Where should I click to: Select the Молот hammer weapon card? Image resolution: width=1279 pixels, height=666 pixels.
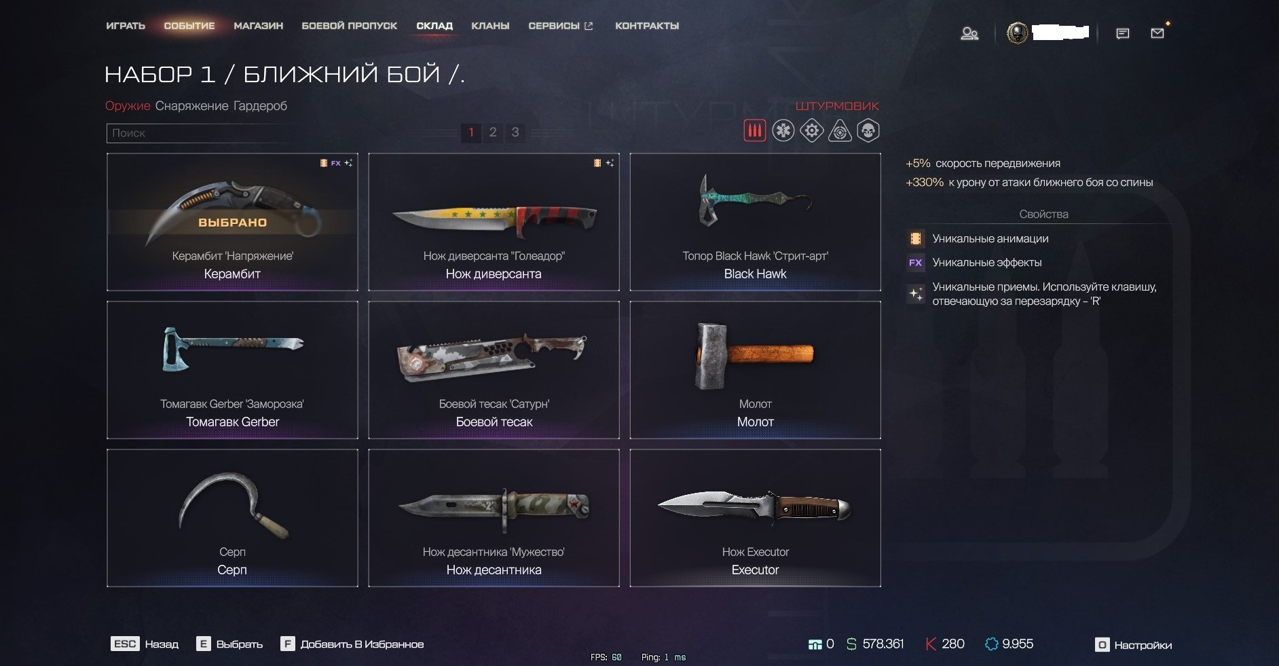(x=755, y=370)
